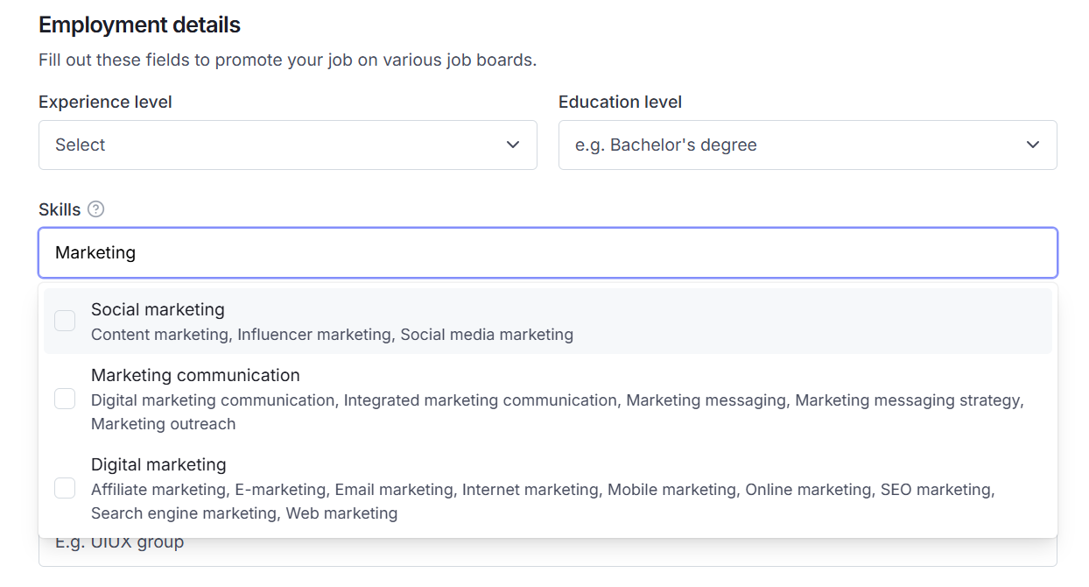Pick the 'Digital marketing' option title
Screen dimensions: 1089x587
coord(158,464)
